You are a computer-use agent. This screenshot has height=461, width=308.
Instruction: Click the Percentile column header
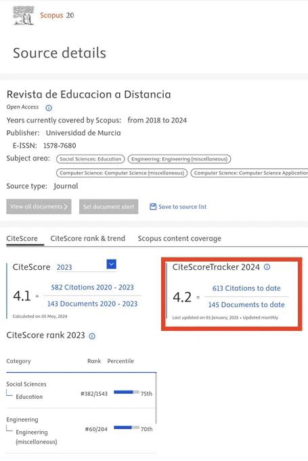coord(120,361)
